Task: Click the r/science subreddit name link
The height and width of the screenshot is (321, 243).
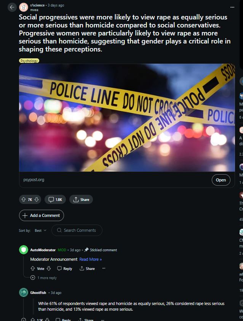Action: click(x=37, y=5)
